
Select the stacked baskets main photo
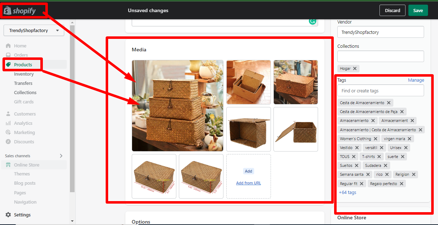click(x=177, y=106)
